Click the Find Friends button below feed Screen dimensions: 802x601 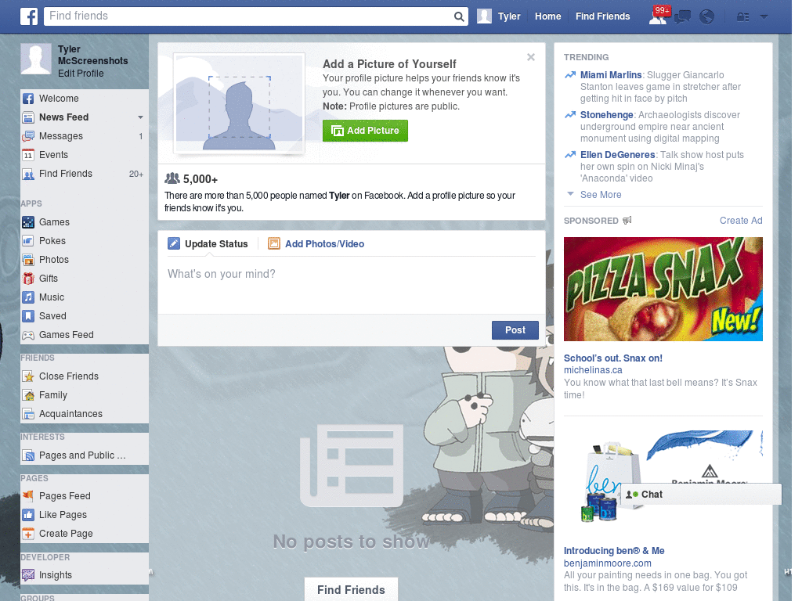tap(351, 590)
